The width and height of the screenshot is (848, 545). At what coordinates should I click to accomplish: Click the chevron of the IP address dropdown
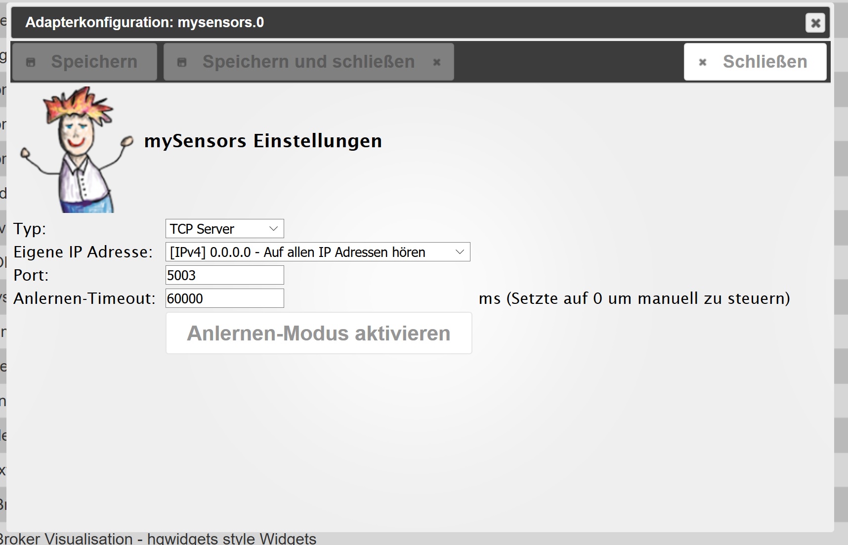pos(460,252)
